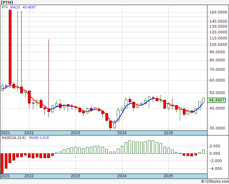Click the (PTH) chart title
Screen dimensions: 229x184
point(7,2)
